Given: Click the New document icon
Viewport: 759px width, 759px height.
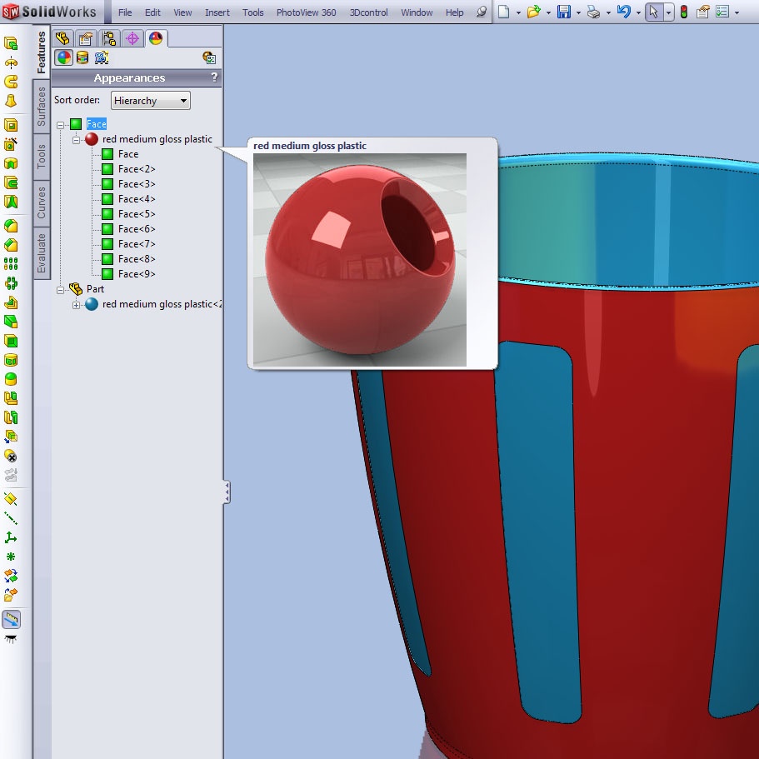Looking at the screenshot, I should [504, 12].
